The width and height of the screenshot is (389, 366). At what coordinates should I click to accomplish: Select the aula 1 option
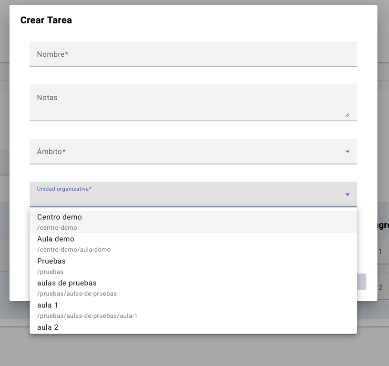point(193,310)
